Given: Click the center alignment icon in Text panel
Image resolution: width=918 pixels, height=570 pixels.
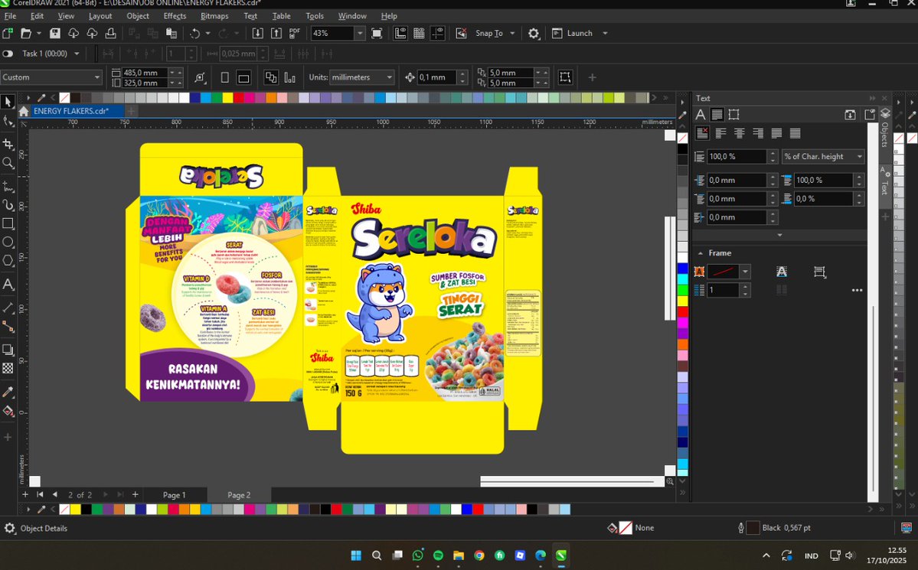Looking at the screenshot, I should tap(739, 132).
